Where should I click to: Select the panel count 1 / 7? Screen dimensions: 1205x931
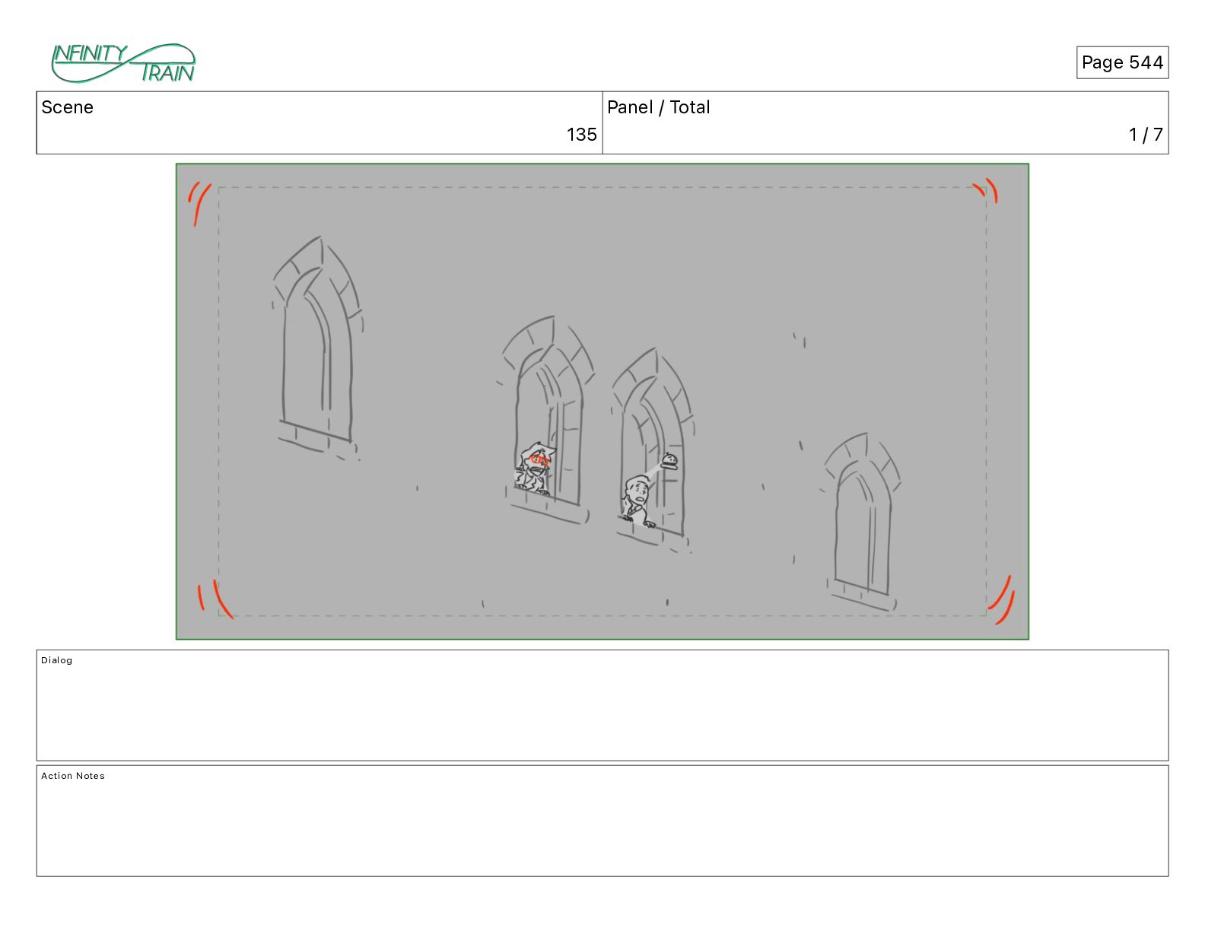click(x=1146, y=135)
